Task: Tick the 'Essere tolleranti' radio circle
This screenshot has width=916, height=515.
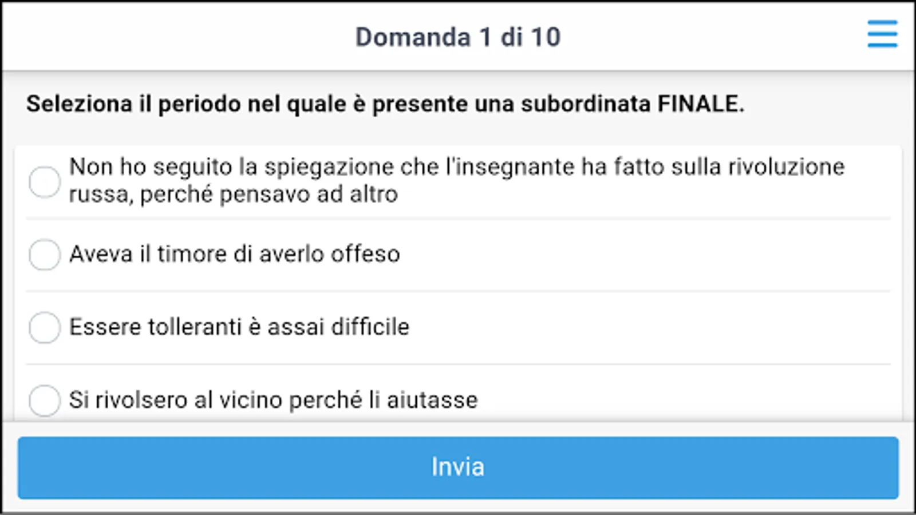Action: 45,327
